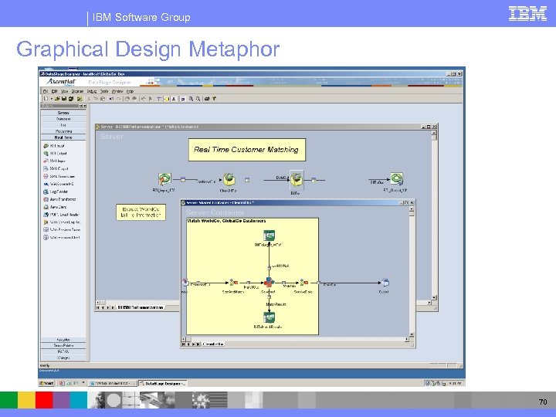Open the Diagram menu
The height and width of the screenshot is (417, 556).
click(77, 91)
